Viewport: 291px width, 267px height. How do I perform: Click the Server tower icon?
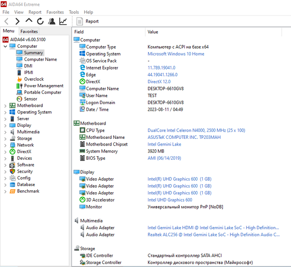tap(12, 118)
